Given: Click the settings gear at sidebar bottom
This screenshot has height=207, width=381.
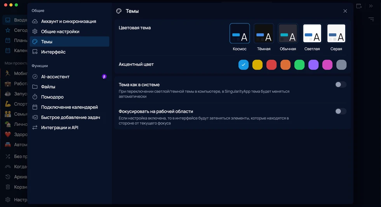Looking at the screenshot, I should coord(8,200).
